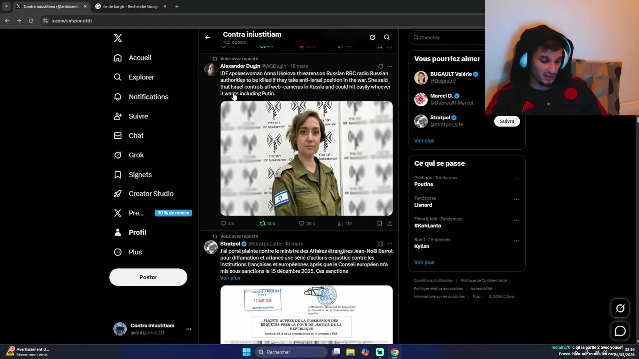Open options for the Kylian trend
The height and width of the screenshot is (359, 639).
tap(517, 241)
